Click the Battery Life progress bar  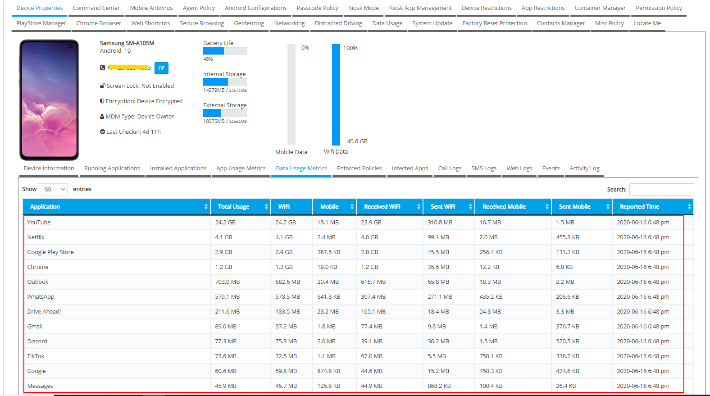pos(225,51)
